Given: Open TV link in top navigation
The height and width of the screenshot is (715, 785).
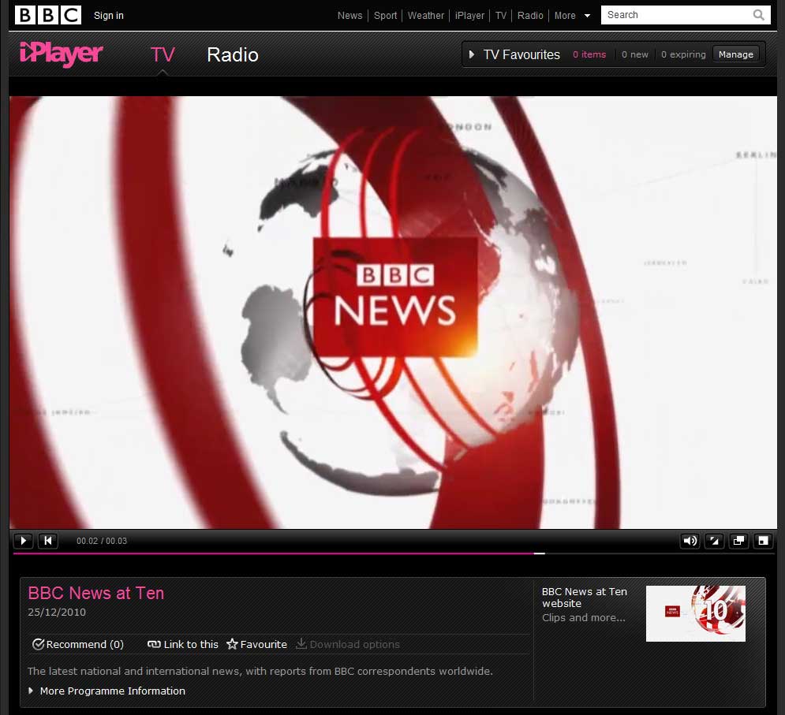Looking at the screenshot, I should point(501,16).
